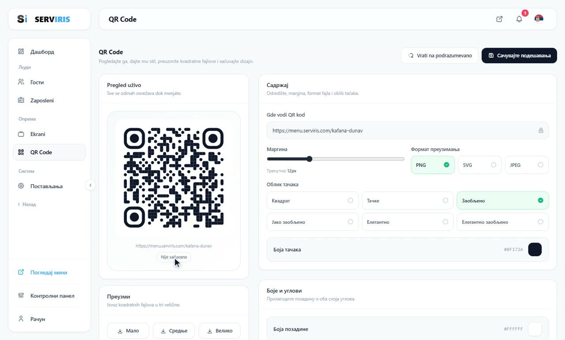Open Дашборд in sidebar
565x340 pixels.
(x=49, y=52)
